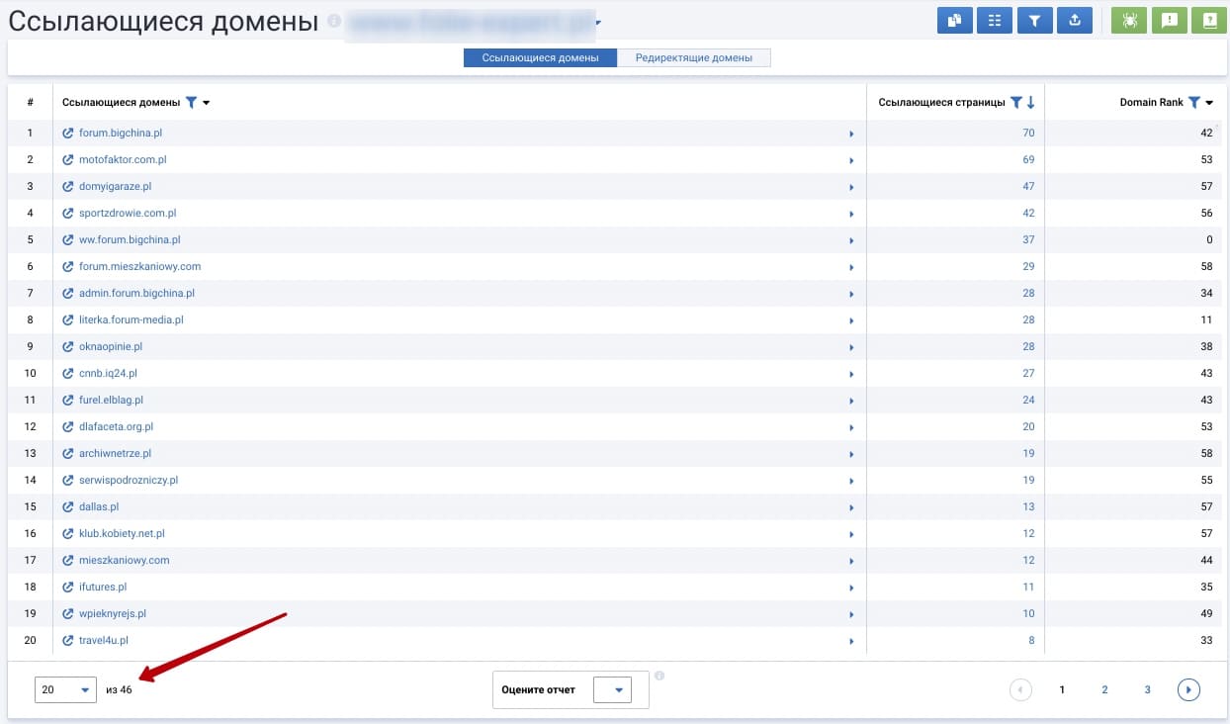Go to previous page arrow button
The width and height of the screenshot is (1230, 724).
pos(1021,689)
